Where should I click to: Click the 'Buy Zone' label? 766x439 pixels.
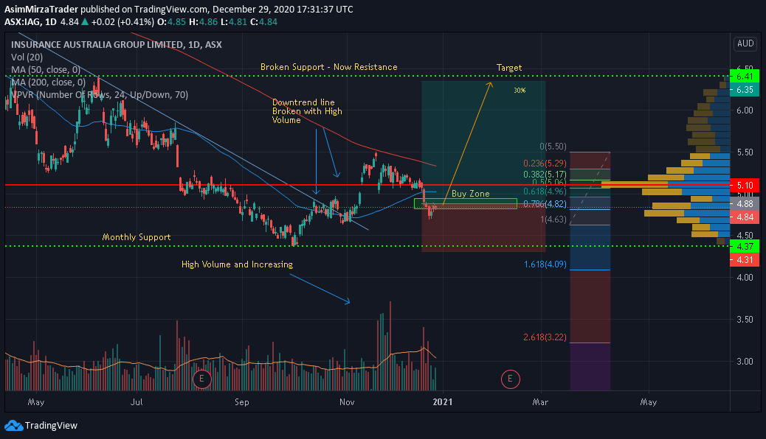tap(470, 194)
